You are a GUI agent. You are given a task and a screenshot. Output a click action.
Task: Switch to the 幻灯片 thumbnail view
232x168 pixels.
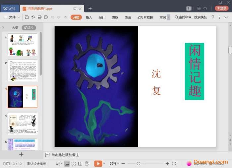[x=29, y=27]
